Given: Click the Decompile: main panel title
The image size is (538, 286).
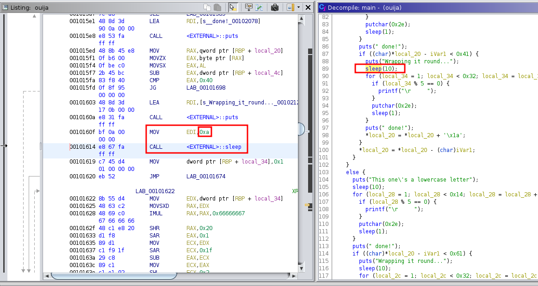Looking at the screenshot, I should point(366,7).
